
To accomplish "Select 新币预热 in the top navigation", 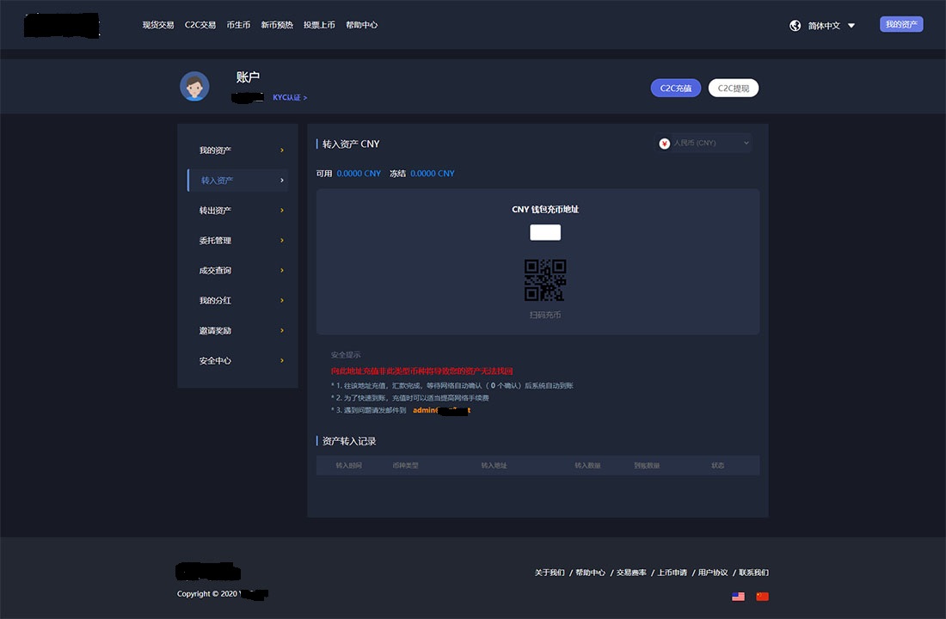I will click(277, 25).
